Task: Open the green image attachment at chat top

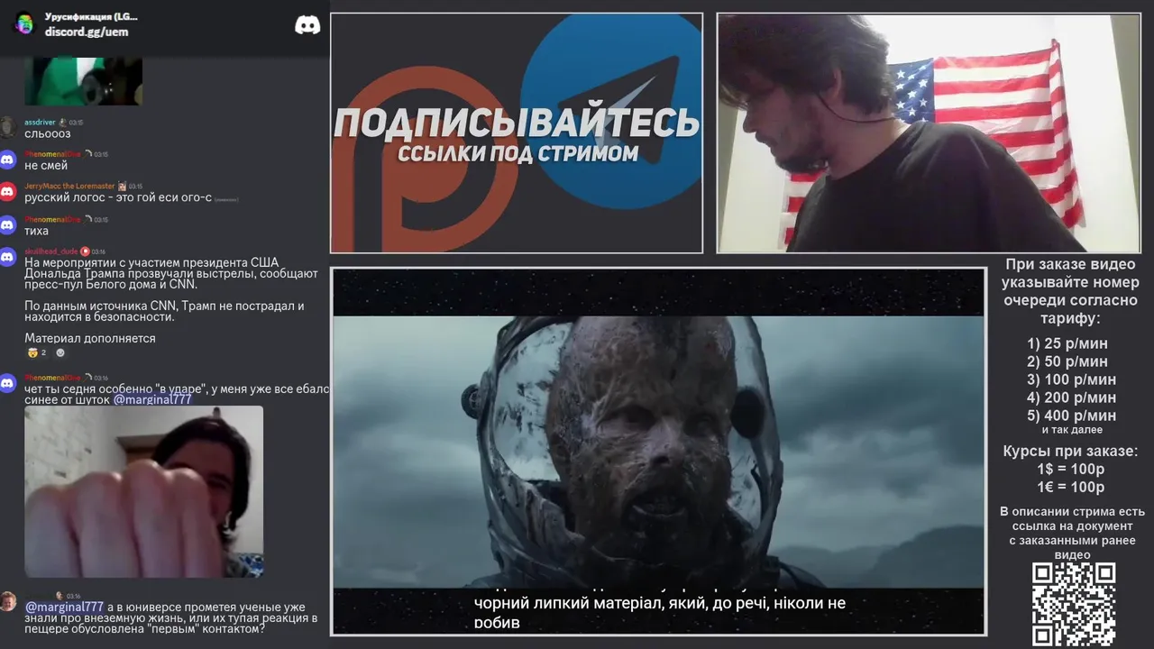Action: click(x=83, y=81)
